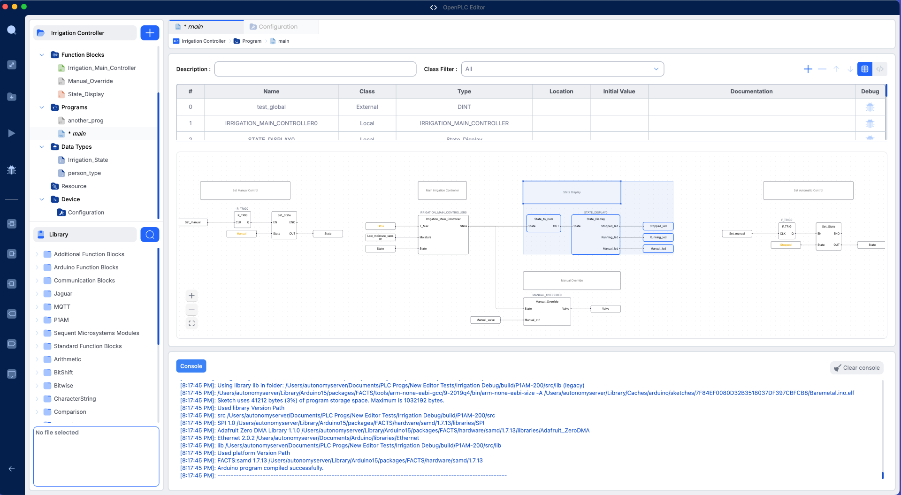Switch to the Configuration tab
901x495 pixels.
[x=278, y=27]
